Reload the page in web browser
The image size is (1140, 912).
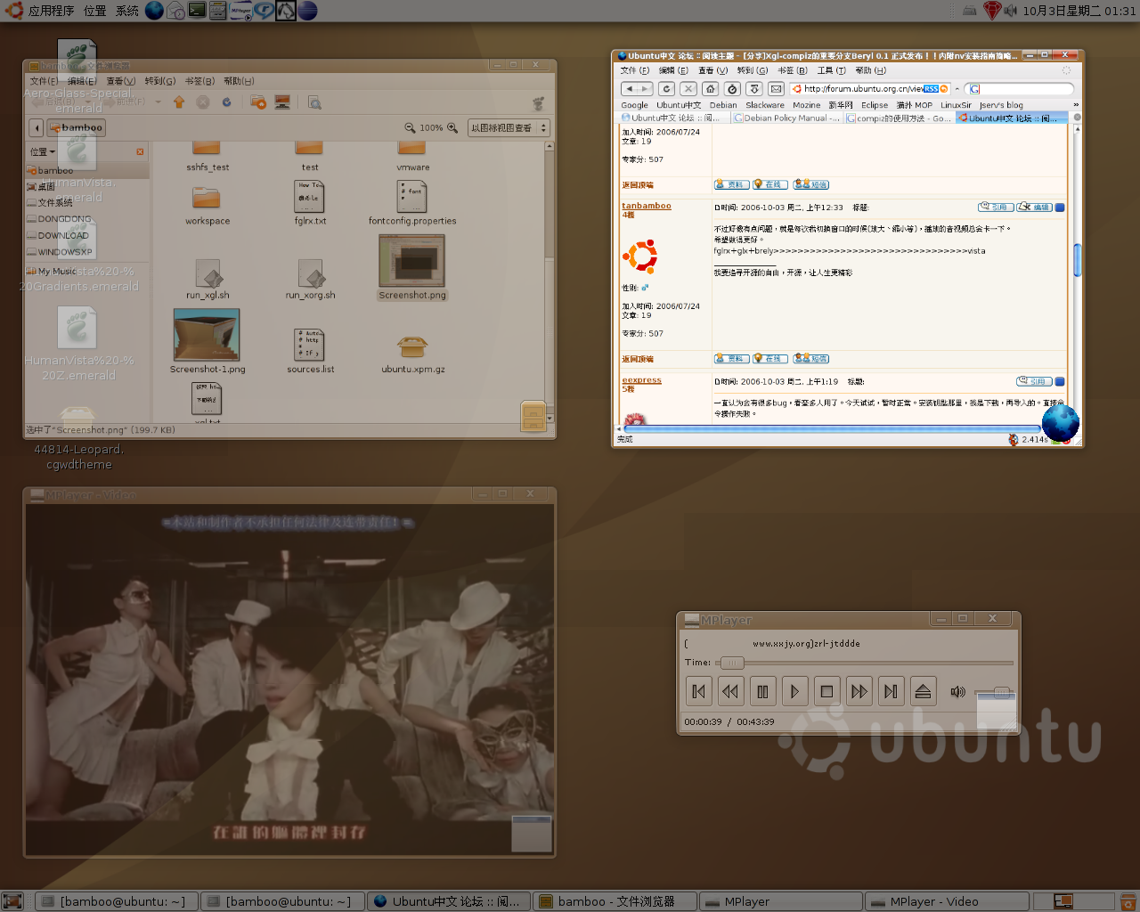point(666,88)
